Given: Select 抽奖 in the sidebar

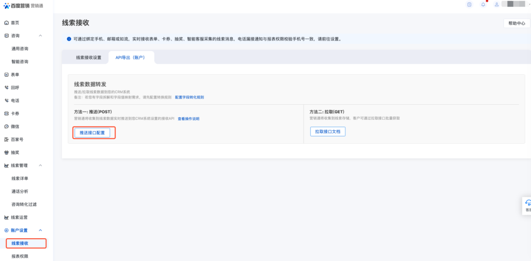Looking at the screenshot, I should click(x=15, y=153).
